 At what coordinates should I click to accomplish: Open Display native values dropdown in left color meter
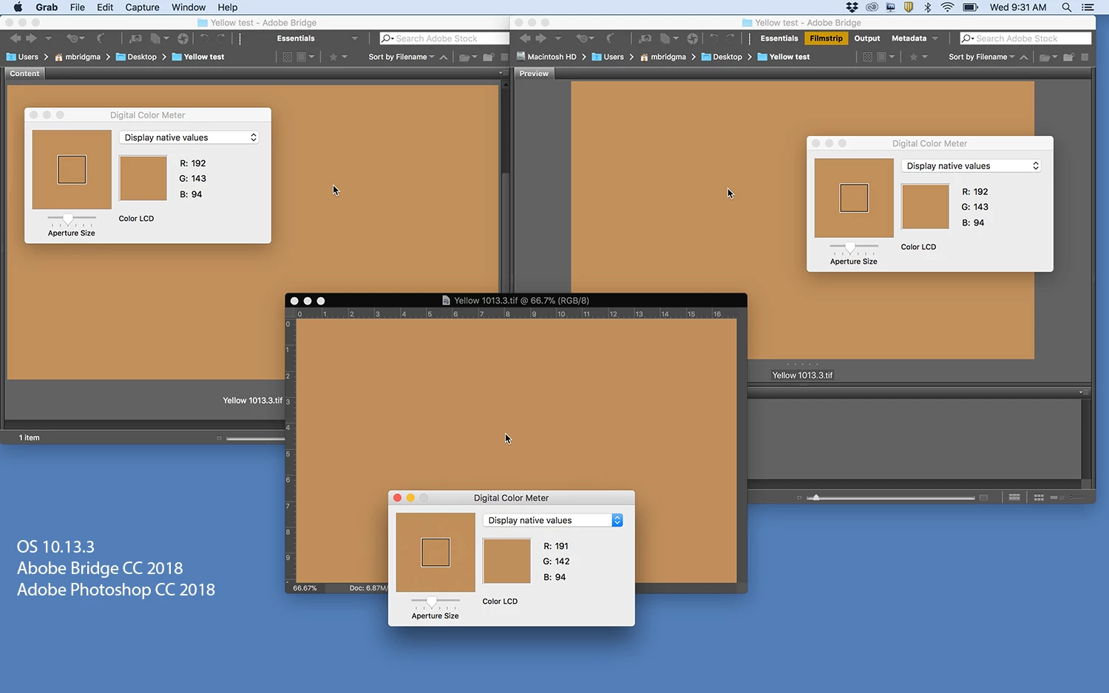(189, 137)
